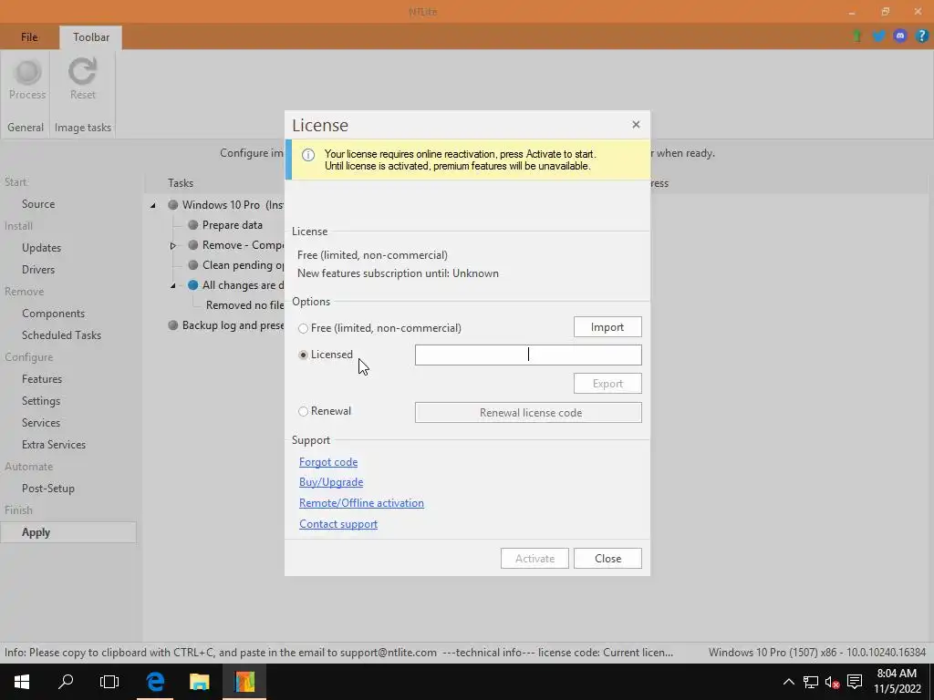
Task: Click the Tasks column header
Action: pos(181,182)
